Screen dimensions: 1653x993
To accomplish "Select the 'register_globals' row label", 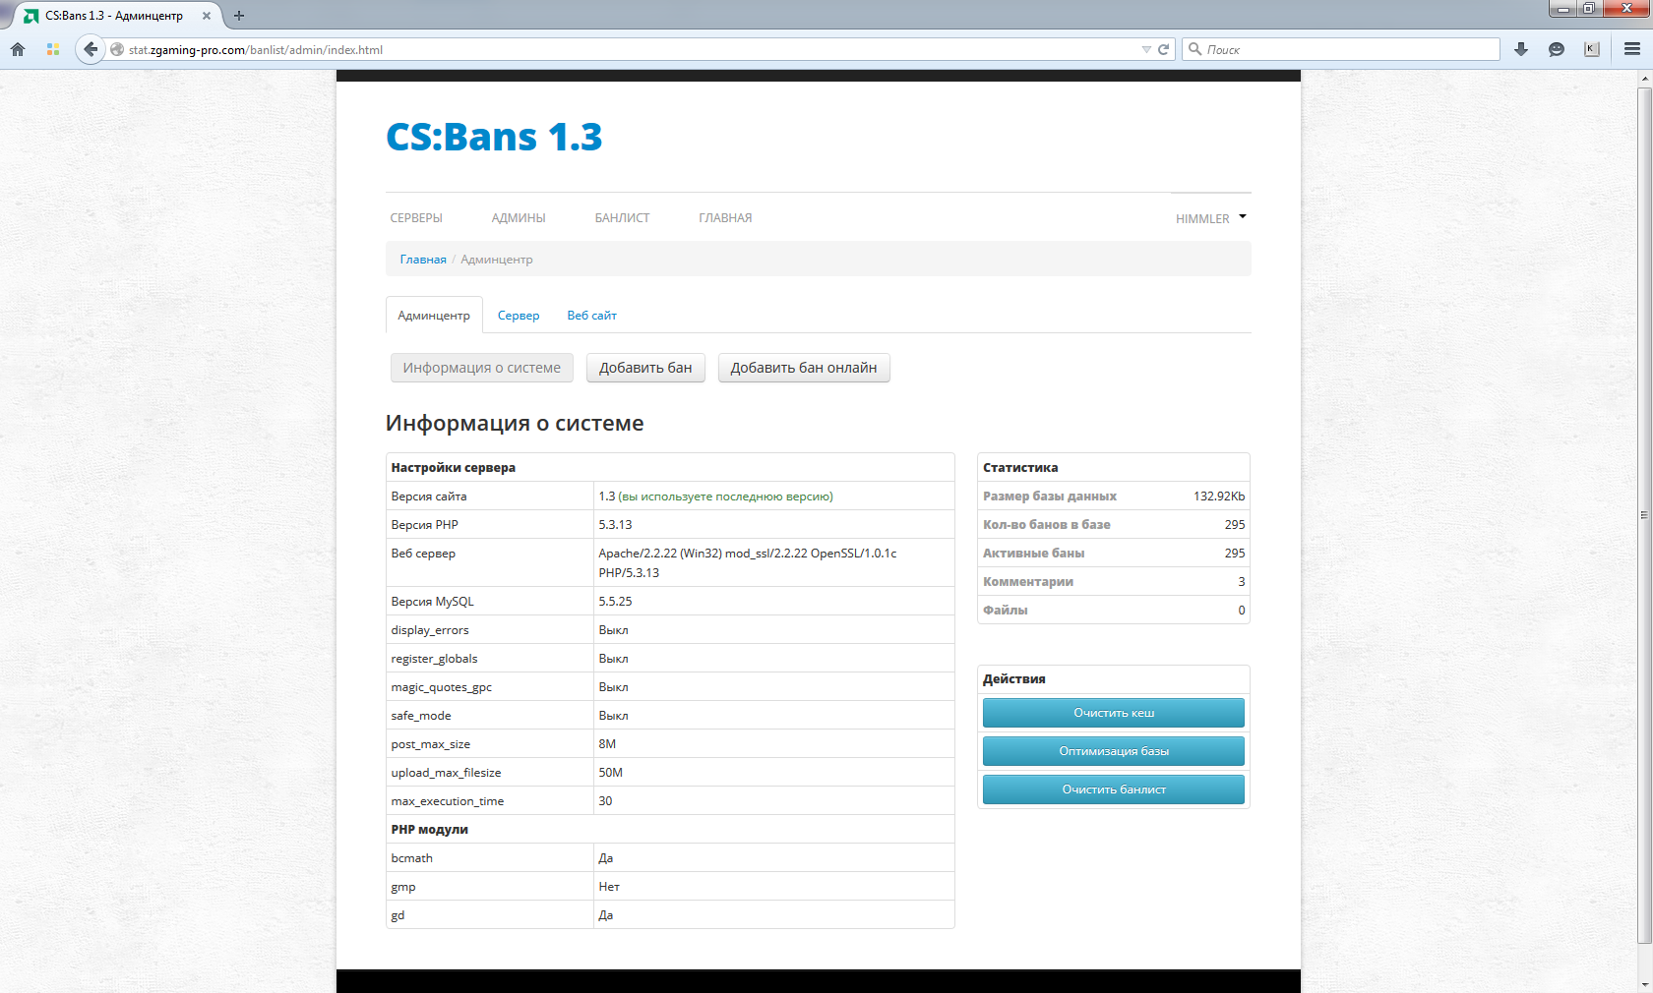I will (434, 659).
